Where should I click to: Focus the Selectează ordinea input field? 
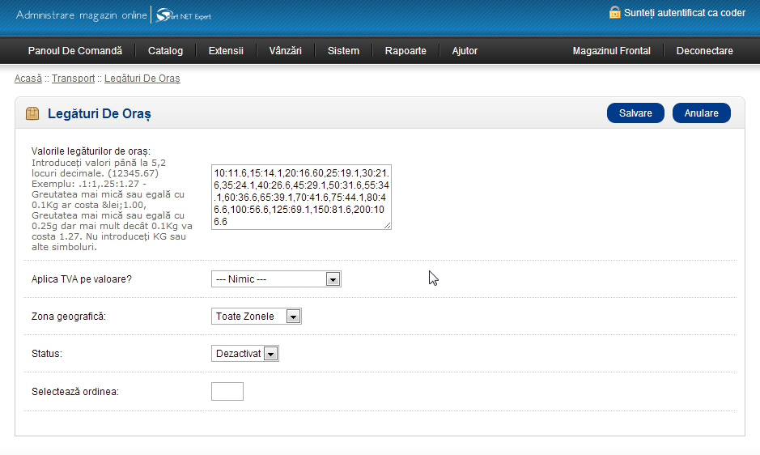[x=227, y=392]
